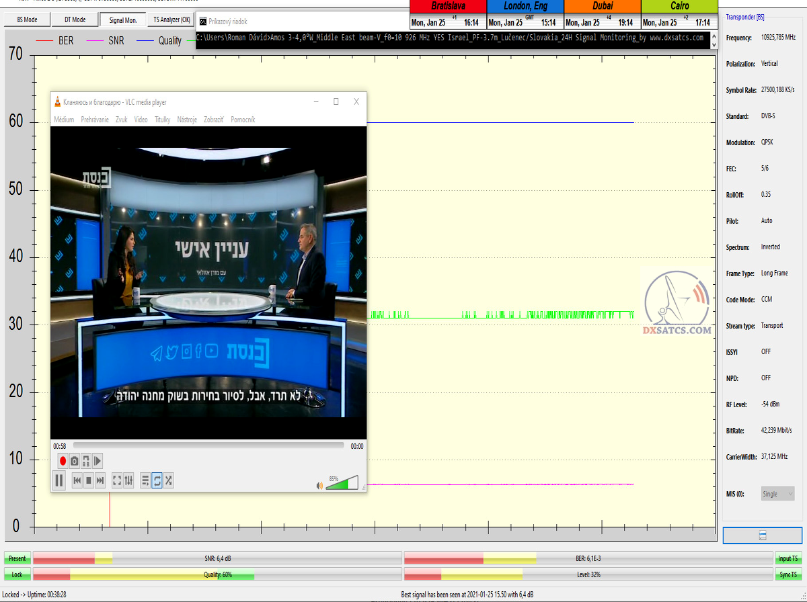Click the Input TS button

click(x=787, y=558)
